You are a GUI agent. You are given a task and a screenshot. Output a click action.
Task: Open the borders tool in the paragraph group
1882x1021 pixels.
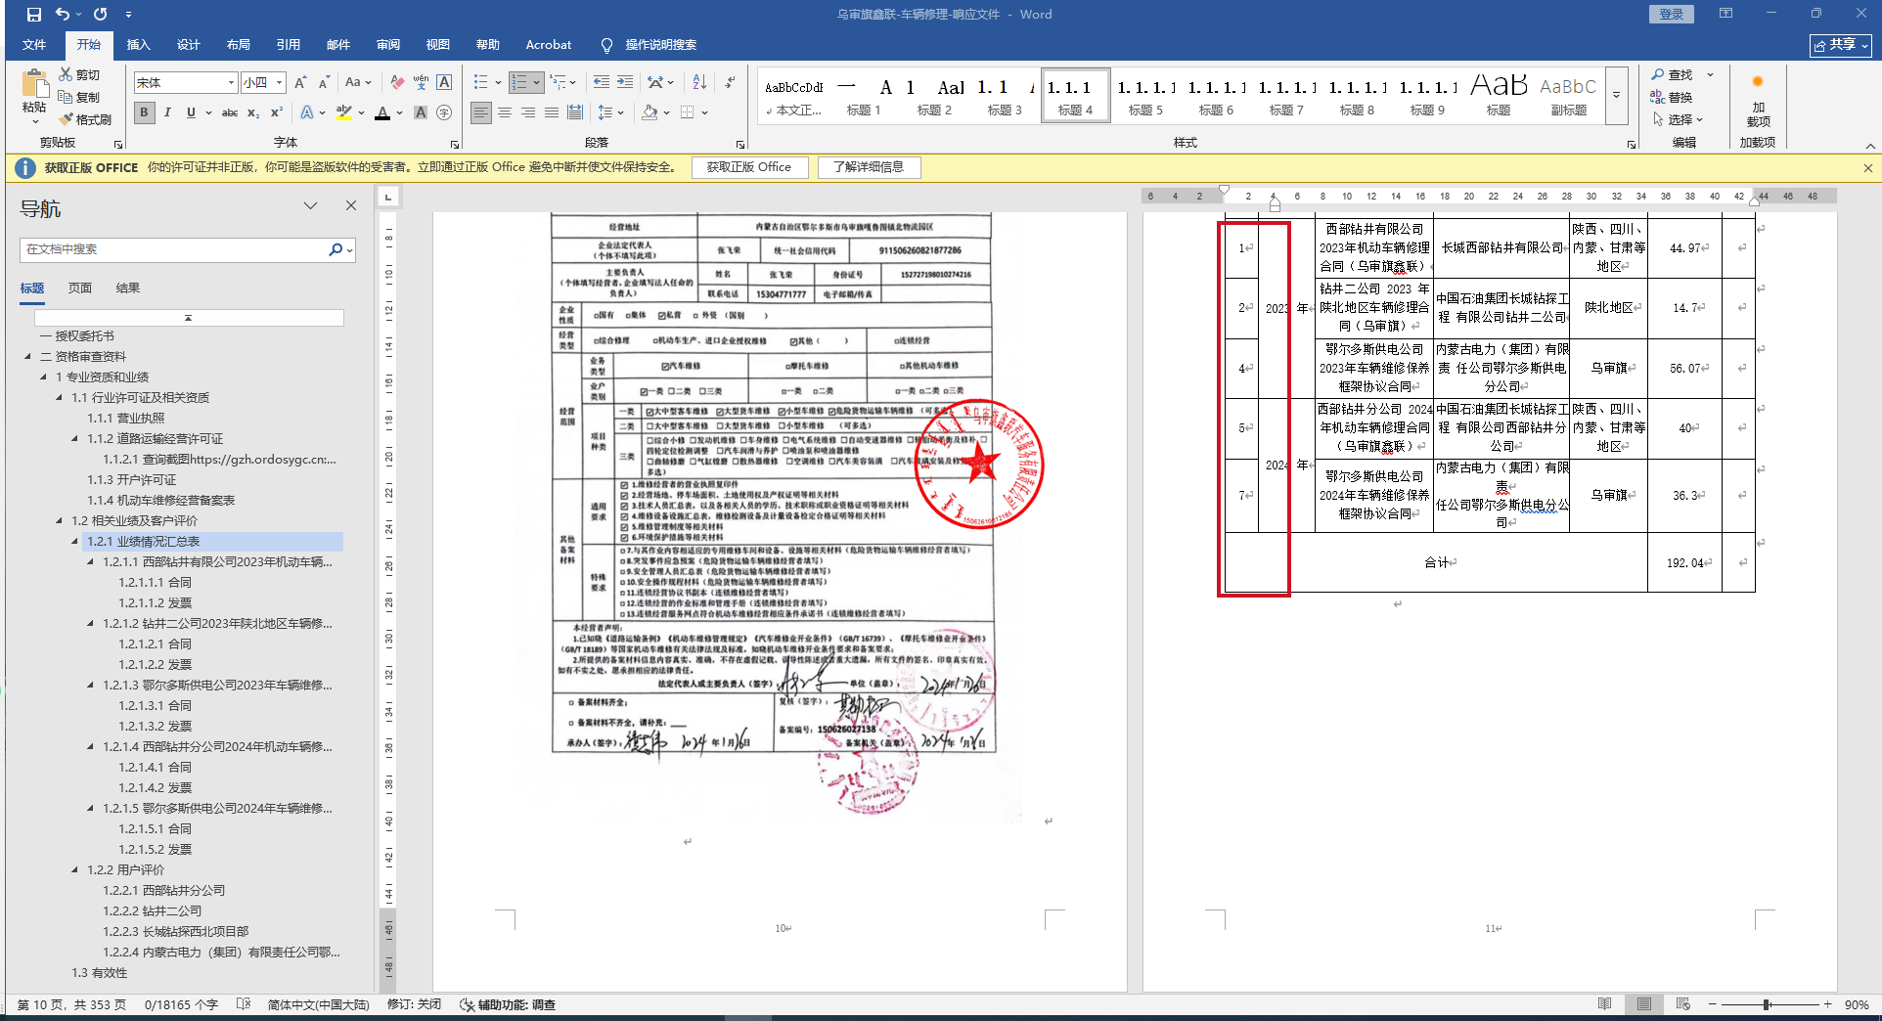(x=688, y=112)
